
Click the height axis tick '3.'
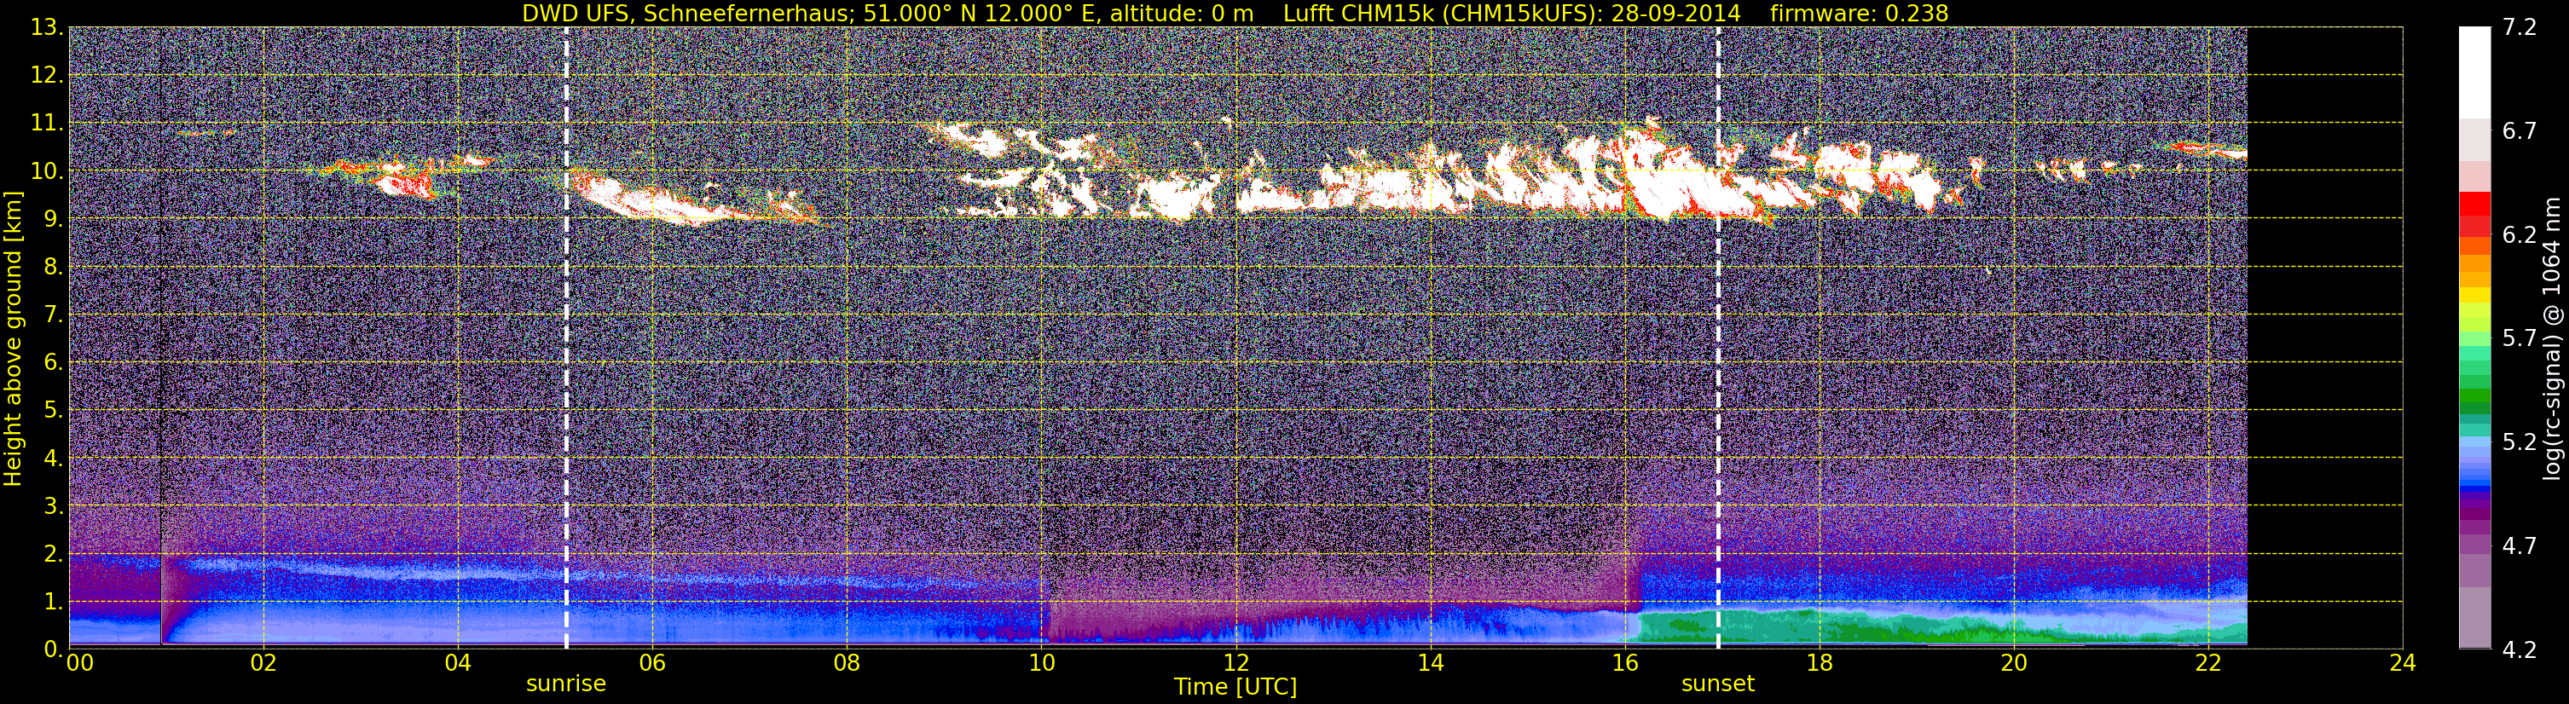53,506
